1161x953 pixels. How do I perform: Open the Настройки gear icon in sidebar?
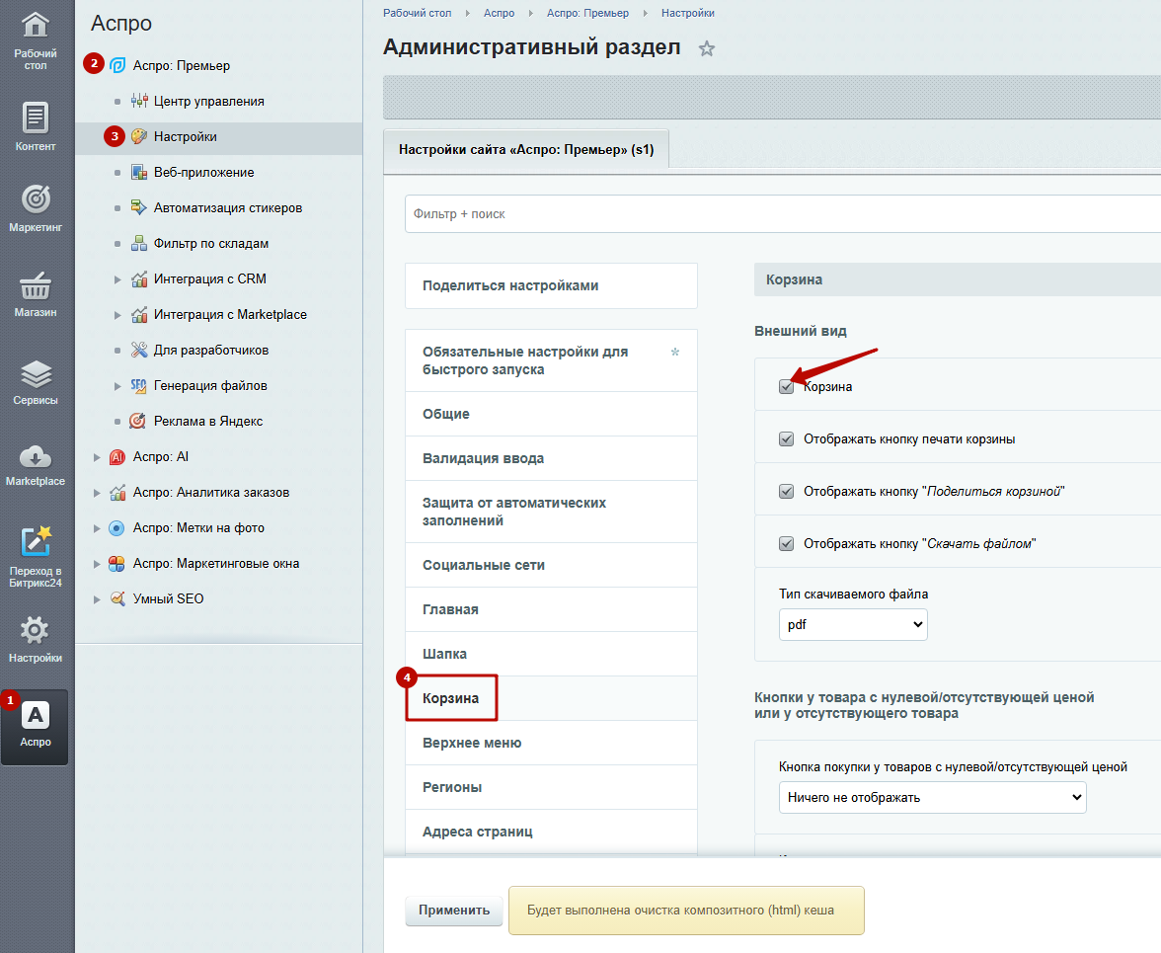35,631
